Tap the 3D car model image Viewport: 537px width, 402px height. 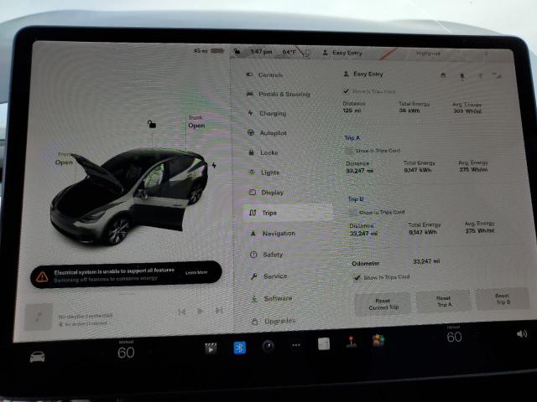130,196
